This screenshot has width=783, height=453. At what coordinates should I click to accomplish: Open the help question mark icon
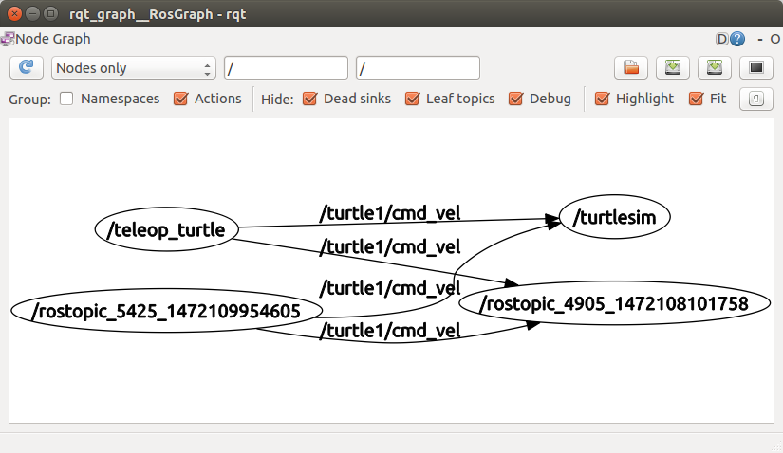[x=737, y=39]
